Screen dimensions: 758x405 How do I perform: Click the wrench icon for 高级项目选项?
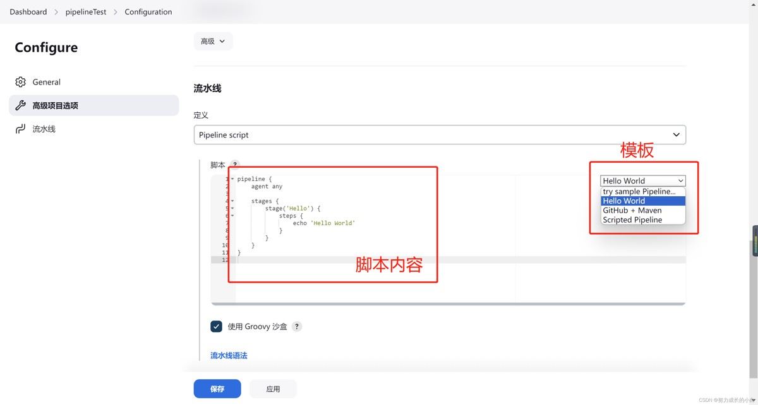[x=20, y=105]
